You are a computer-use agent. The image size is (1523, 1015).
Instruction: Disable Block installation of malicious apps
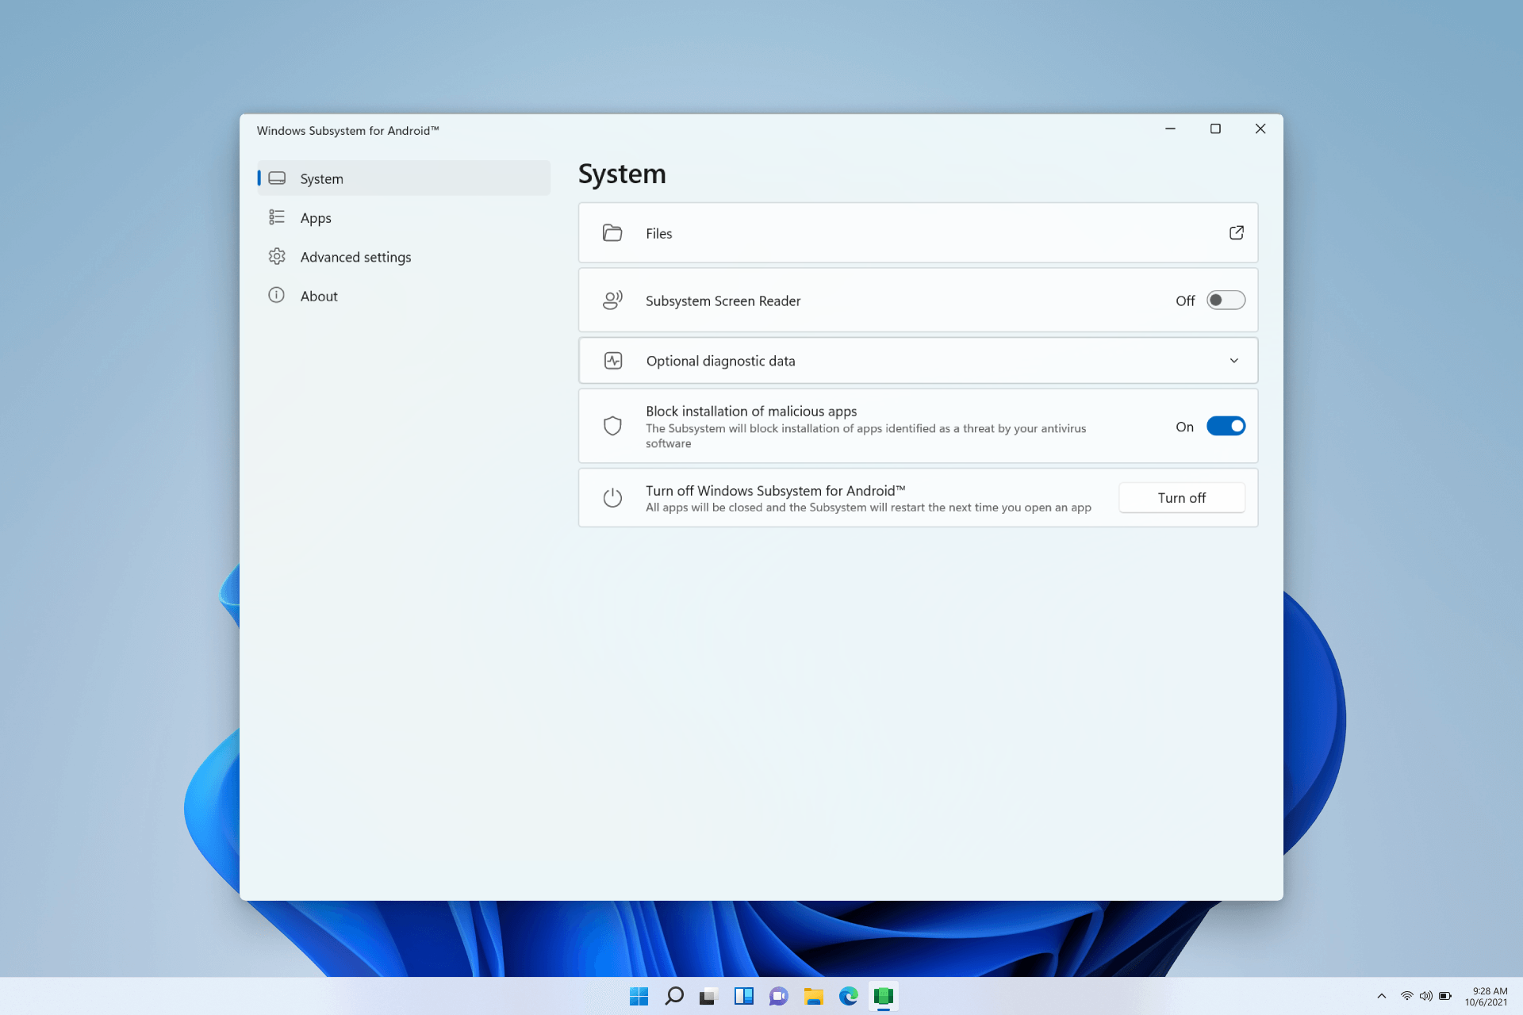[1224, 425]
